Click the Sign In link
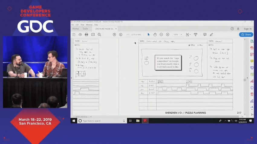This screenshot has width=257, height=144. pyautogui.click(x=248, y=29)
